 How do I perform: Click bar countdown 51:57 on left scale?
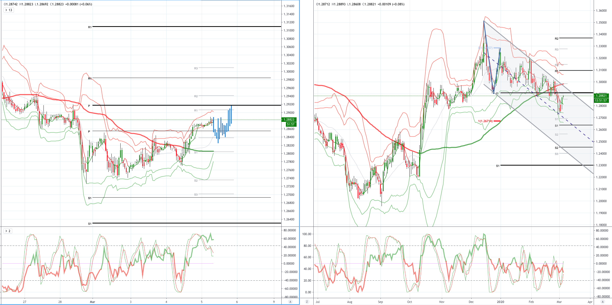click(291, 124)
